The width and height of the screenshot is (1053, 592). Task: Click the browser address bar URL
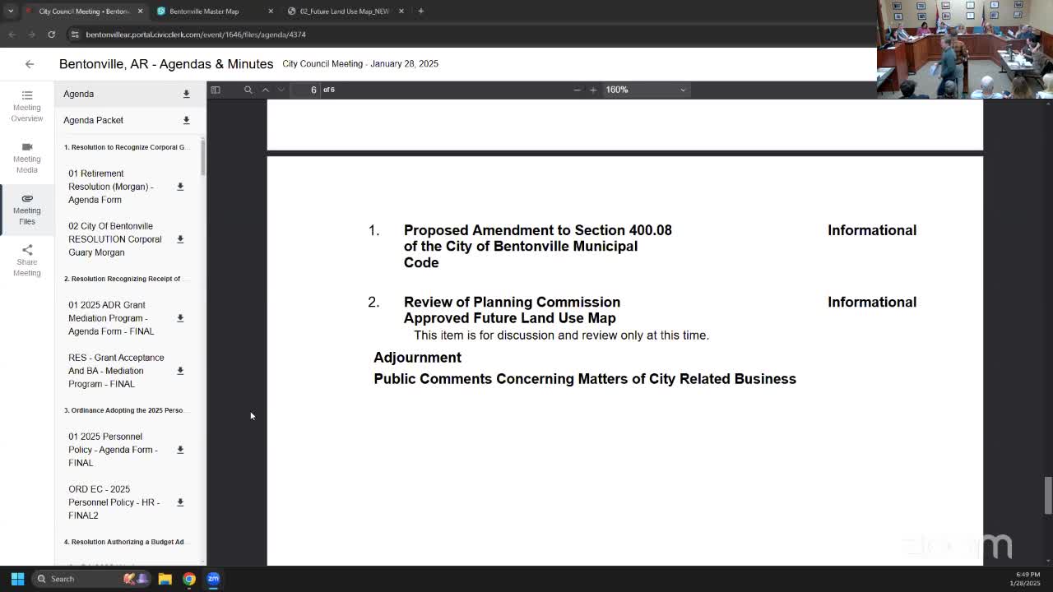point(196,35)
